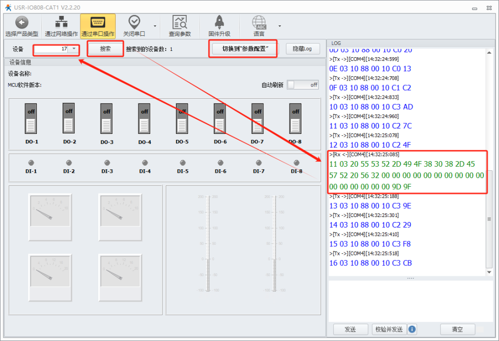Expand the 语言 language dropdown arrow
This screenshot has width=499, height=341.
point(279,26)
